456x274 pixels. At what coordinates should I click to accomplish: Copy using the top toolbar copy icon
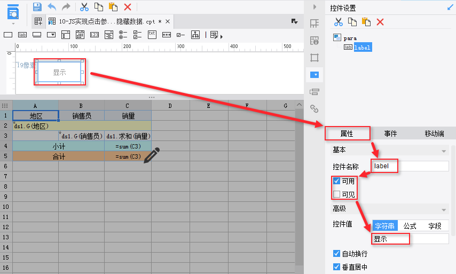point(99,7)
